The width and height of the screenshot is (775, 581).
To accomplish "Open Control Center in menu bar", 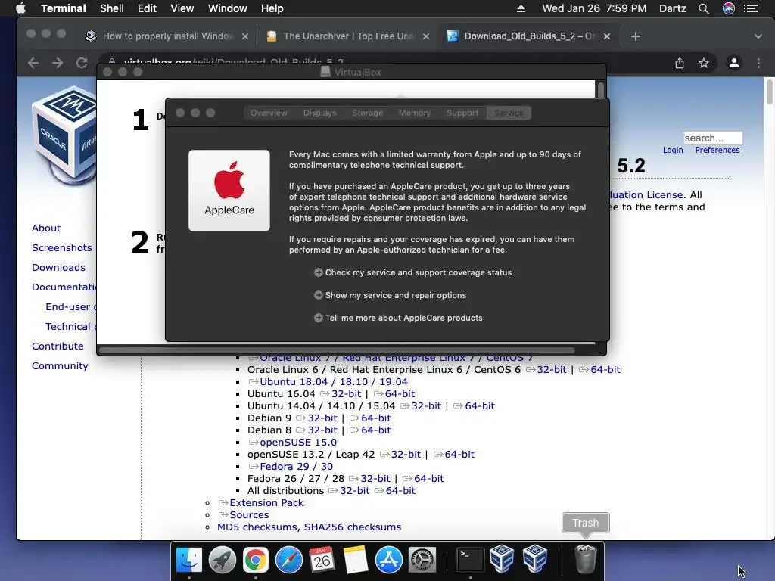I will pos(751,8).
